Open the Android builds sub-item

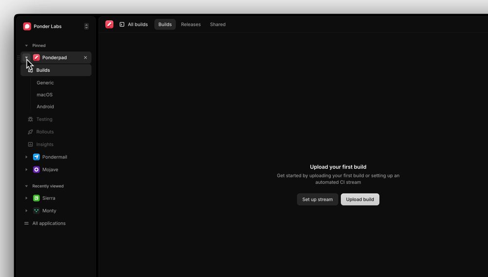pos(45,107)
